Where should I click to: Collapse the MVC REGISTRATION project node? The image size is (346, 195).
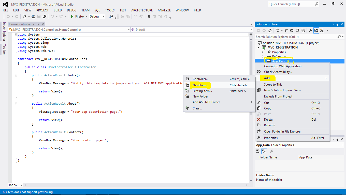pyautogui.click(x=259, y=47)
